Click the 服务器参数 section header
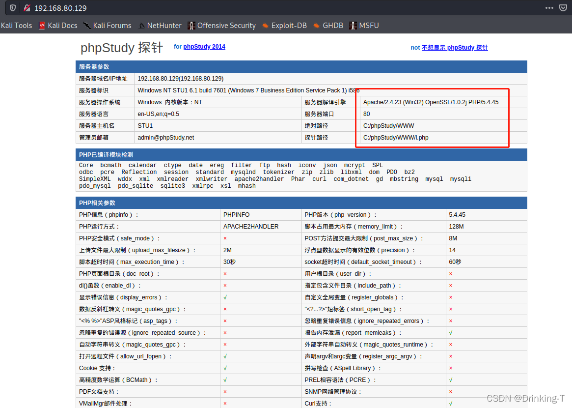The height and width of the screenshot is (408, 572). tap(301, 66)
